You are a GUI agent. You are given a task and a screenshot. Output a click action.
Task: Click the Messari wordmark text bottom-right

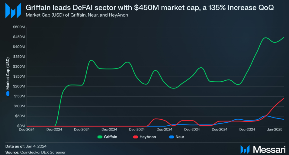pos(269,150)
